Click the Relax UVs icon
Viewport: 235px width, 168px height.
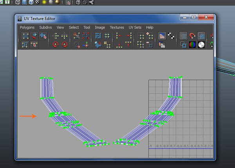pyautogui.click(x=107, y=45)
